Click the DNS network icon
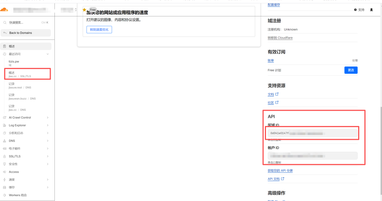Image resolution: width=382 pixels, height=201 pixels. pos(4,141)
